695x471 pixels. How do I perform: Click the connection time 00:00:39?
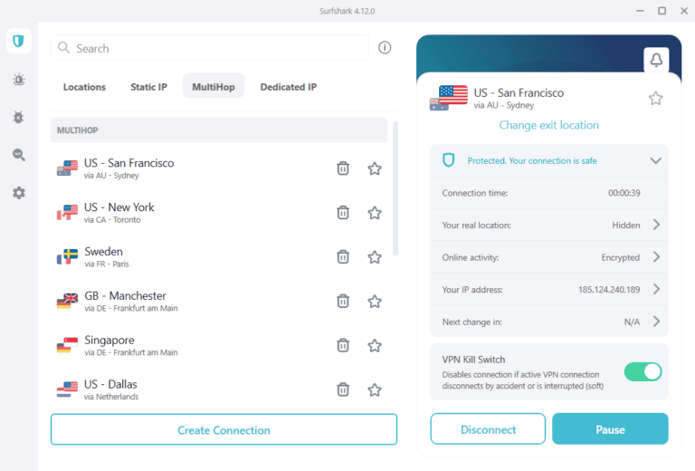pos(624,193)
